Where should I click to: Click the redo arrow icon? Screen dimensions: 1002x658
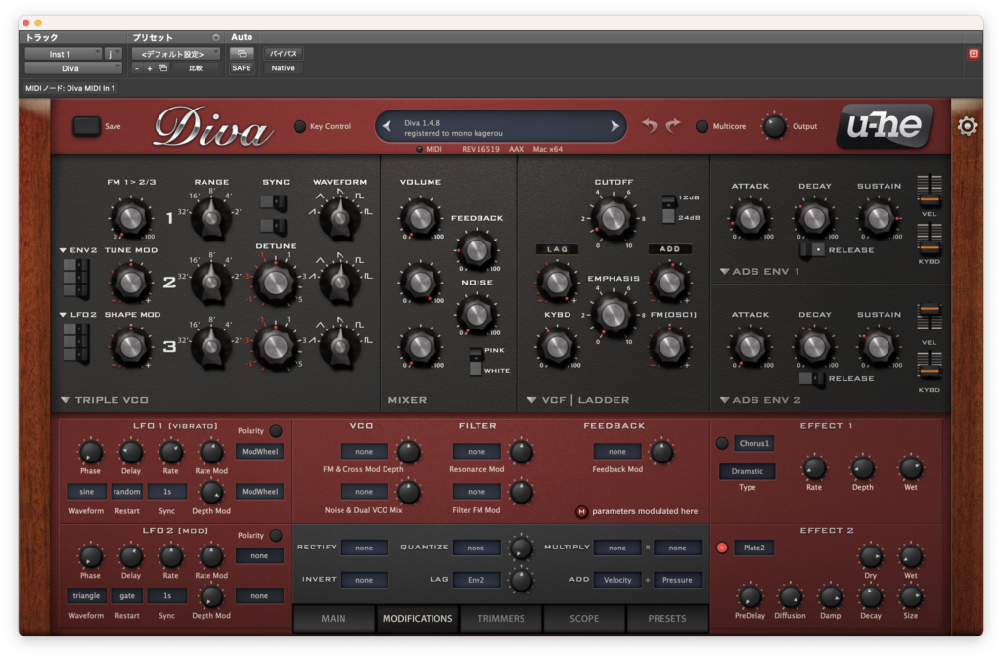[x=673, y=126]
